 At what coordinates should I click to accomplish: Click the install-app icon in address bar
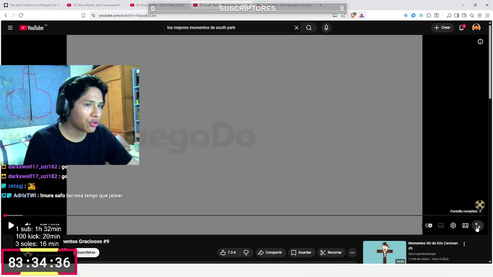coord(335,15)
